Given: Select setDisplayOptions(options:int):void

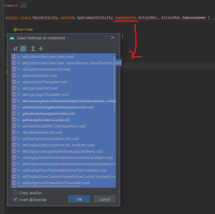Looking at the screenshot, I should 64,139.
